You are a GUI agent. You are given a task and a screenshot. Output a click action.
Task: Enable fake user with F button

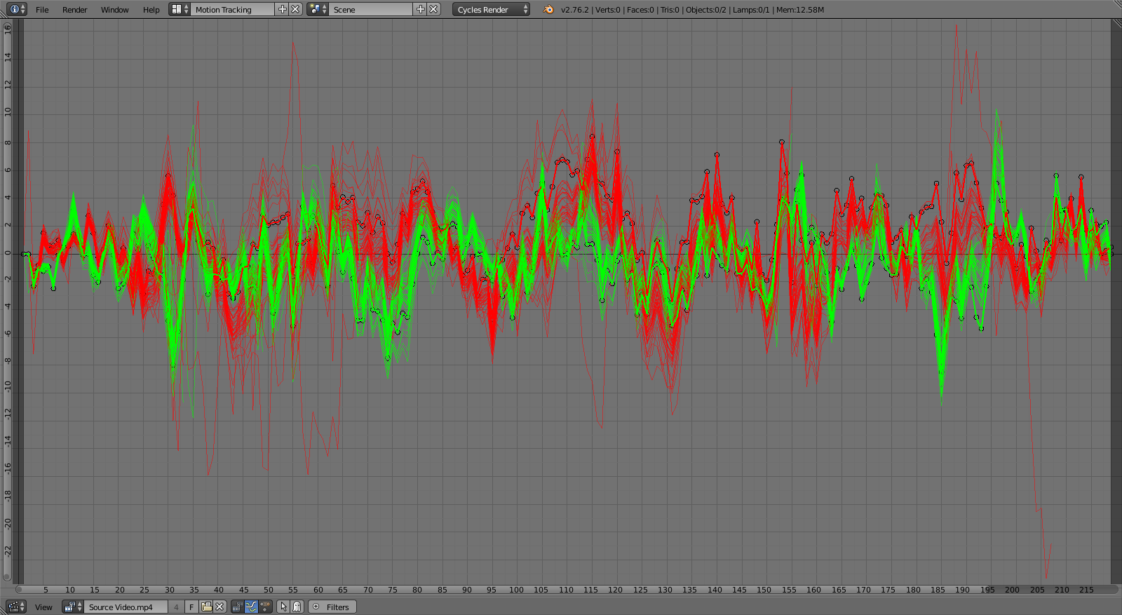pyautogui.click(x=191, y=607)
